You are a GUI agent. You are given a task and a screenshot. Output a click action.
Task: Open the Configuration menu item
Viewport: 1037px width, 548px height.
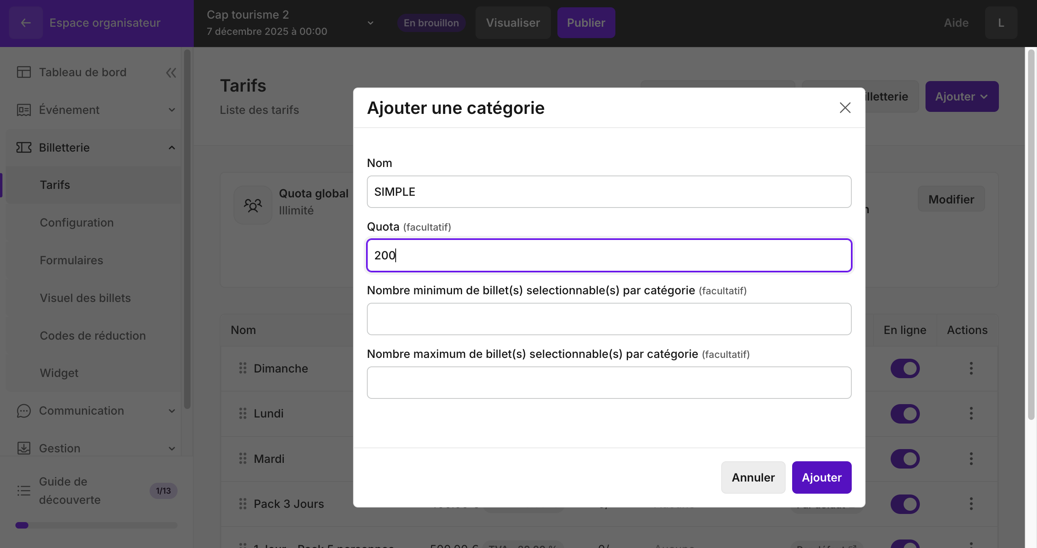77,223
